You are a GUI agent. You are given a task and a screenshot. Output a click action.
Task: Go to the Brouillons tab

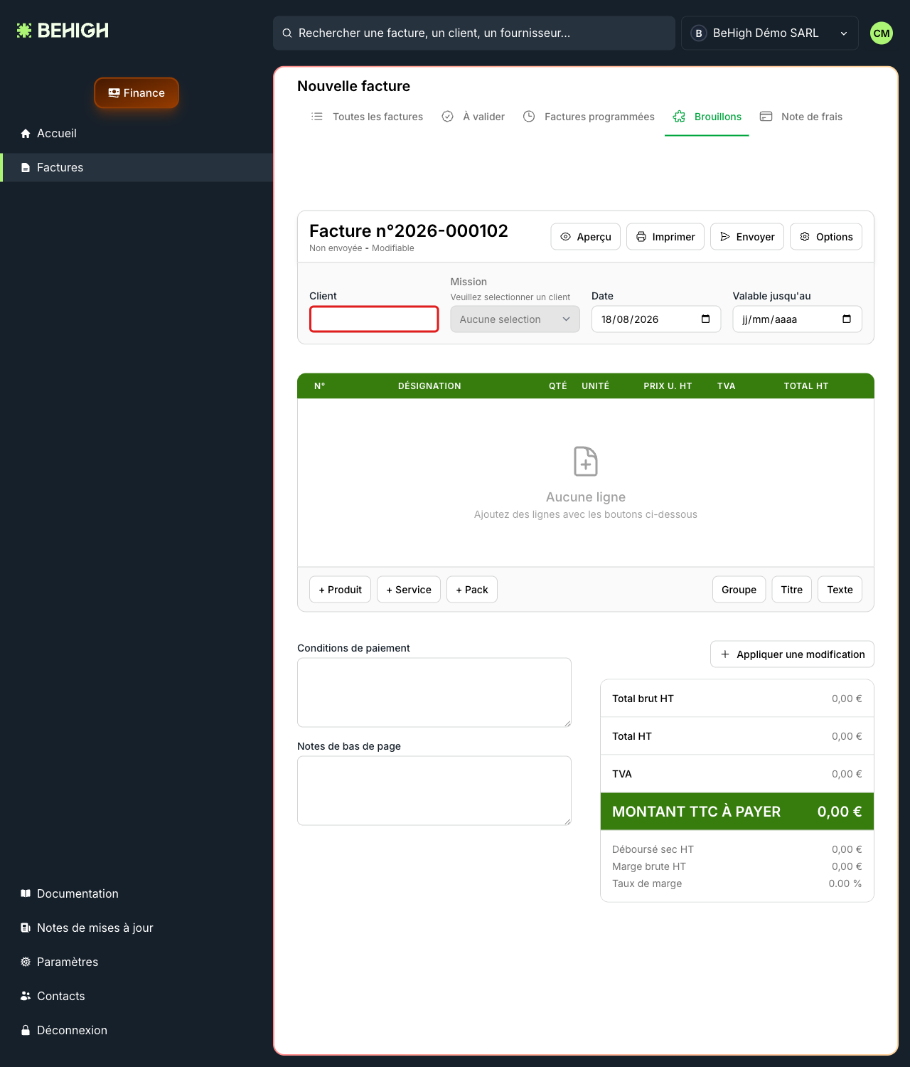click(x=707, y=117)
